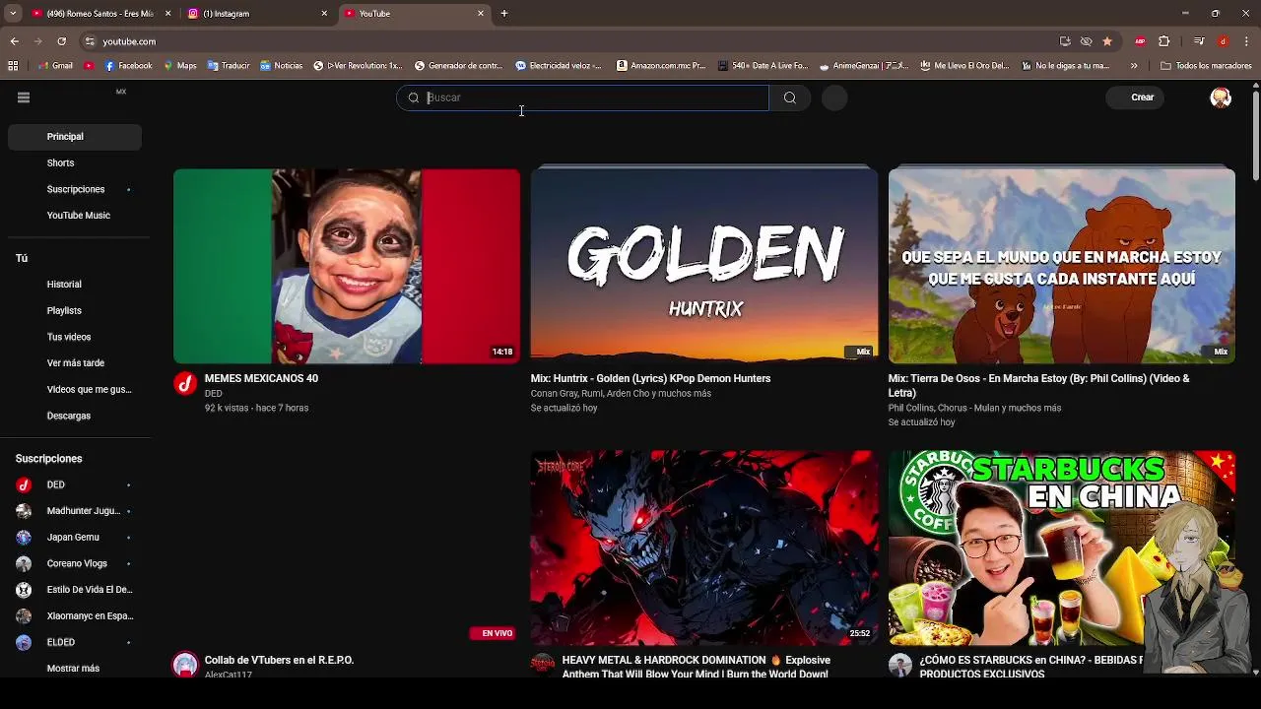Click the round voice search button
1261x709 pixels.
(x=834, y=97)
